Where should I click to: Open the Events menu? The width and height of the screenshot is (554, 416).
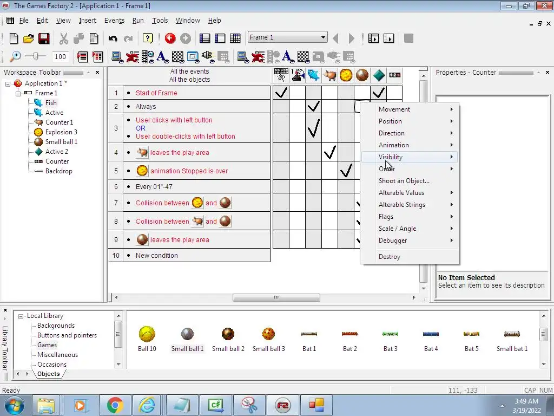click(114, 21)
